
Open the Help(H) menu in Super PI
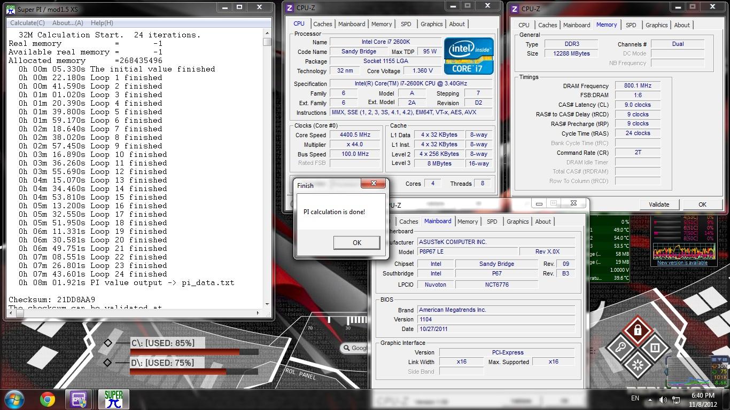(102, 23)
